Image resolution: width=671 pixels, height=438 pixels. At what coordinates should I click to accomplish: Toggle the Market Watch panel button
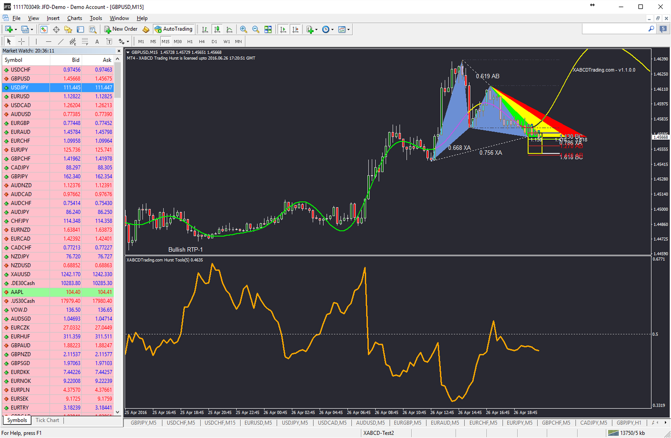44,29
